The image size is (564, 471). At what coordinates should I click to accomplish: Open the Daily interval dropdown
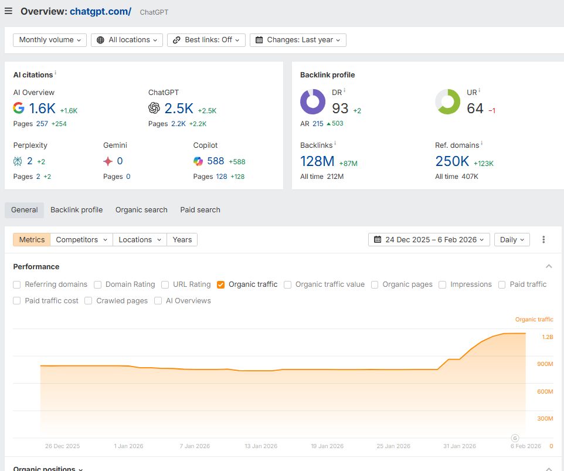point(512,240)
